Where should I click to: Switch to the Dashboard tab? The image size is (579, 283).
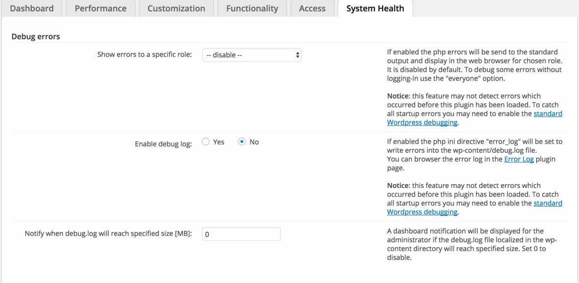click(31, 8)
